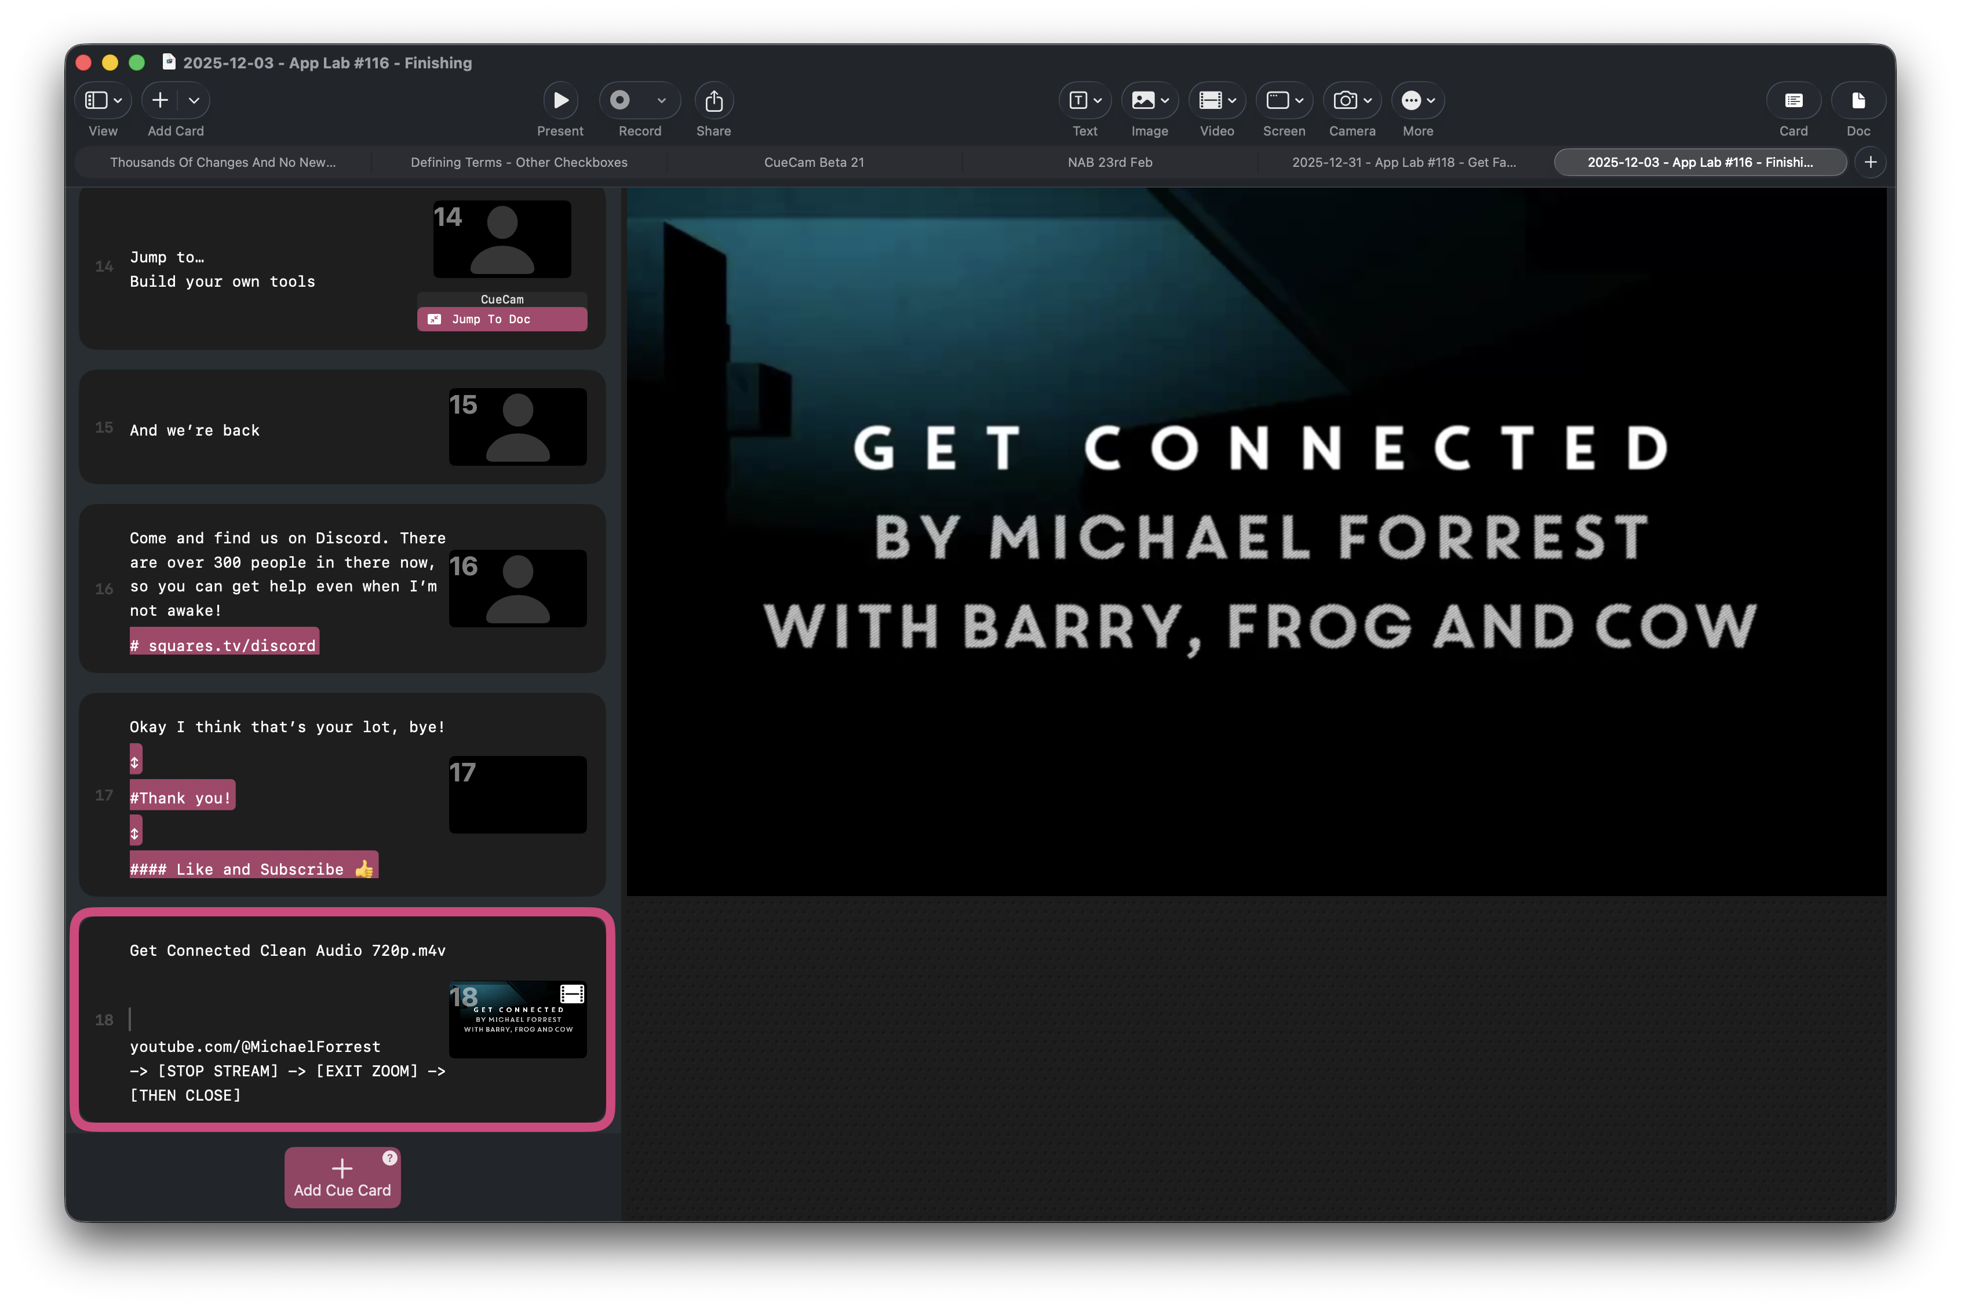Click the Record circle icon
This screenshot has height=1308, width=1961.
coord(620,100)
